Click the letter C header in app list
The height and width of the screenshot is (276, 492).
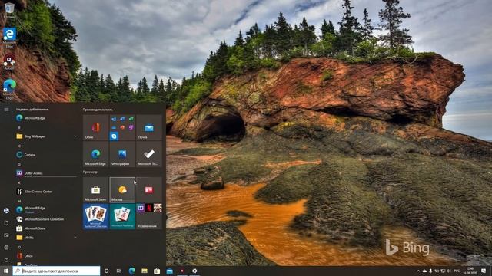(19, 146)
